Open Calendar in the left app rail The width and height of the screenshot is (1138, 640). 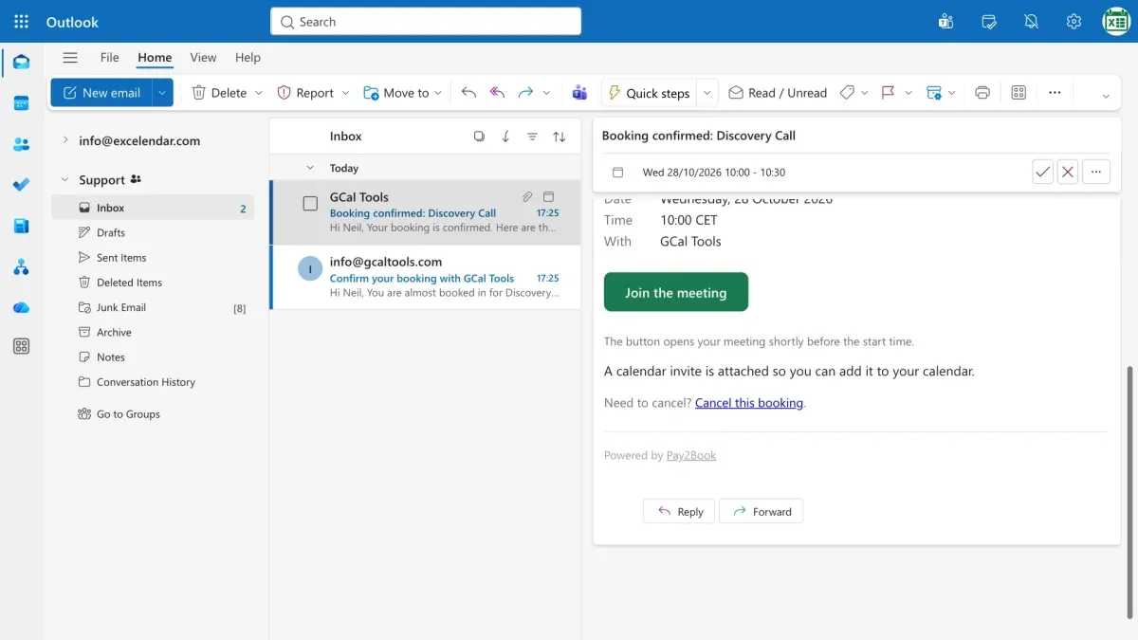tap(21, 103)
